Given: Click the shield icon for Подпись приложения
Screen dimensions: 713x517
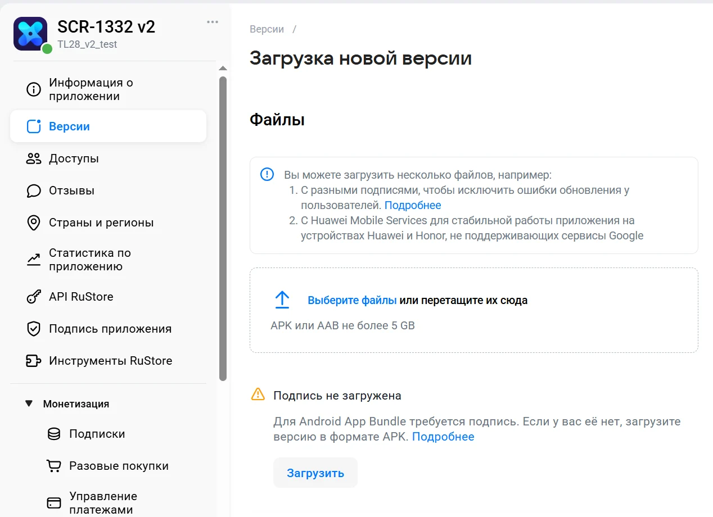Looking at the screenshot, I should click(x=34, y=329).
